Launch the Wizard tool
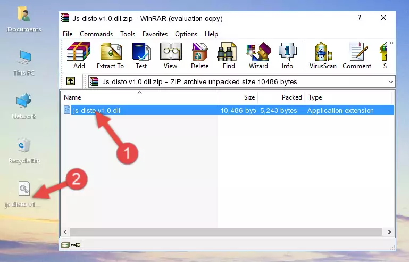Viewport: 409px width, 262px height. pos(258,55)
